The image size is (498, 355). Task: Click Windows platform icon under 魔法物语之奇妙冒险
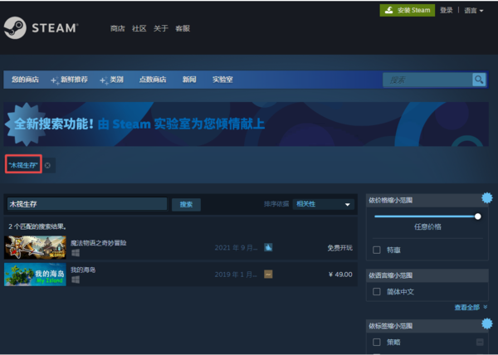pyautogui.click(x=75, y=252)
